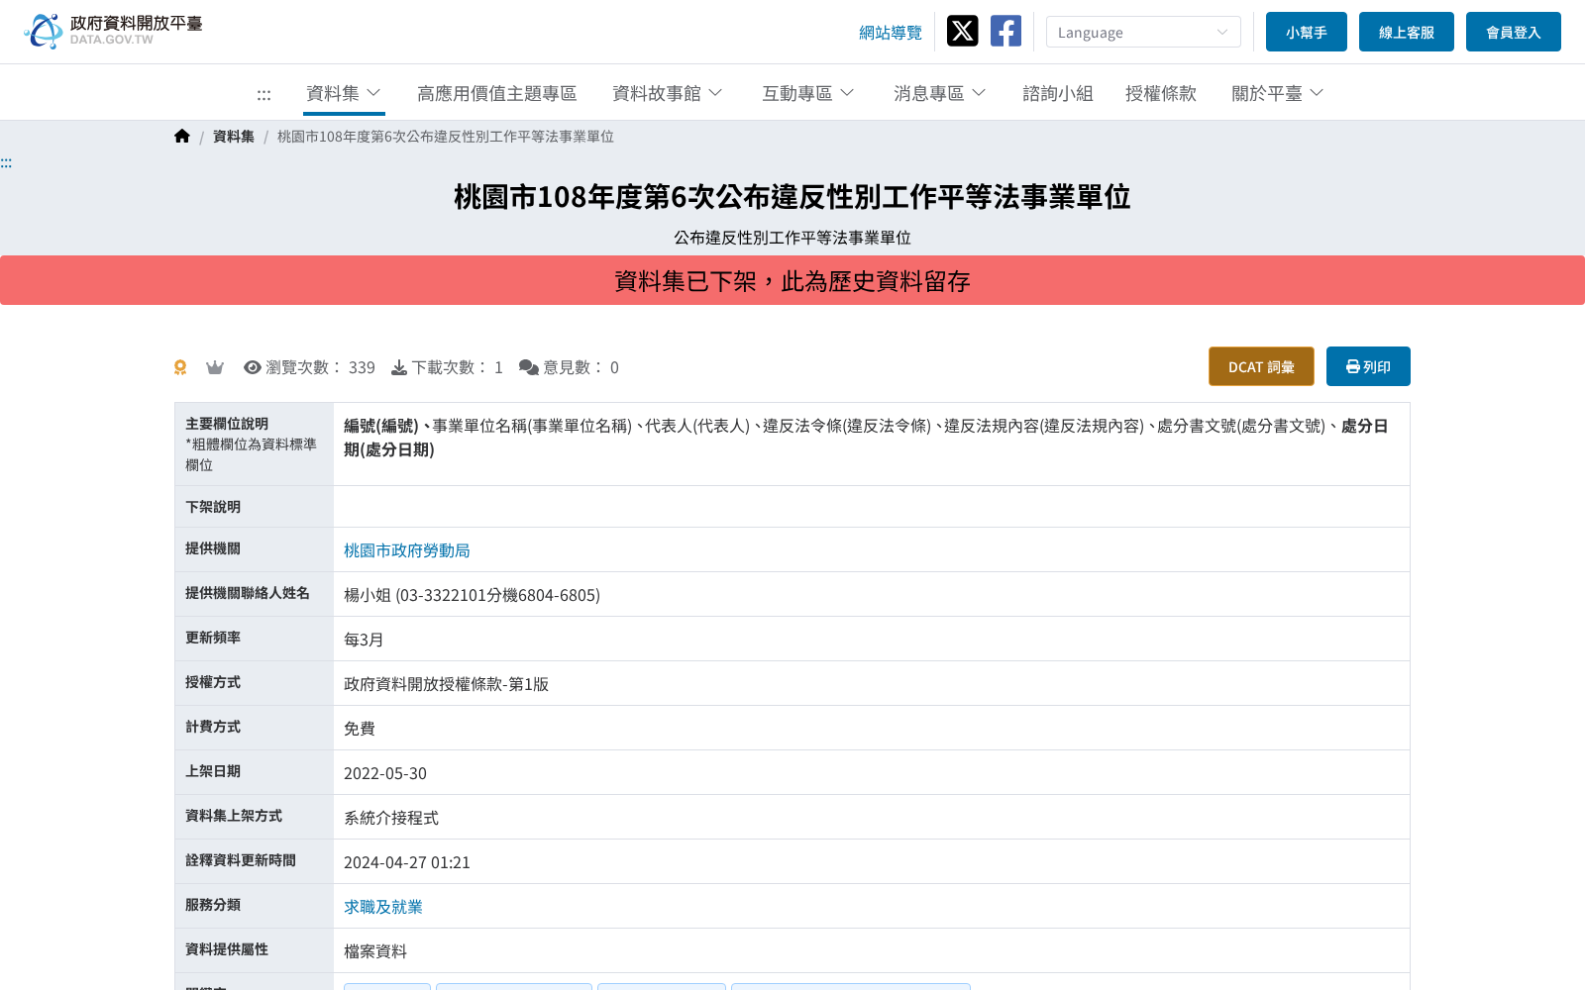
Task: Open the 授權條款 nav item
Action: click(1161, 93)
